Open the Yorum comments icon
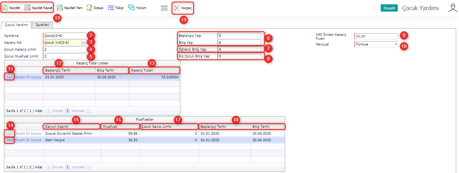This screenshot has height=173, width=459. (x=132, y=8)
